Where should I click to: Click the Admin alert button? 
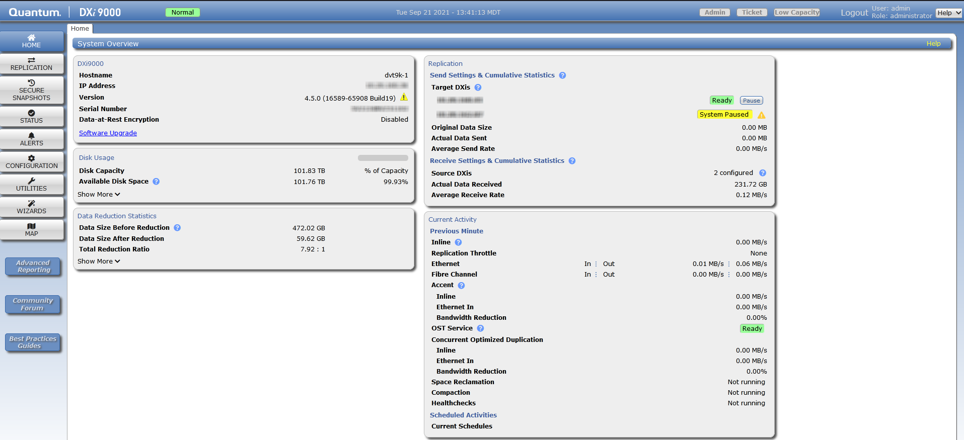pyautogui.click(x=715, y=13)
